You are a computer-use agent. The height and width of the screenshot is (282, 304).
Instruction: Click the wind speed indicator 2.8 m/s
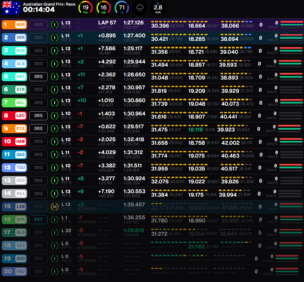point(158,8)
